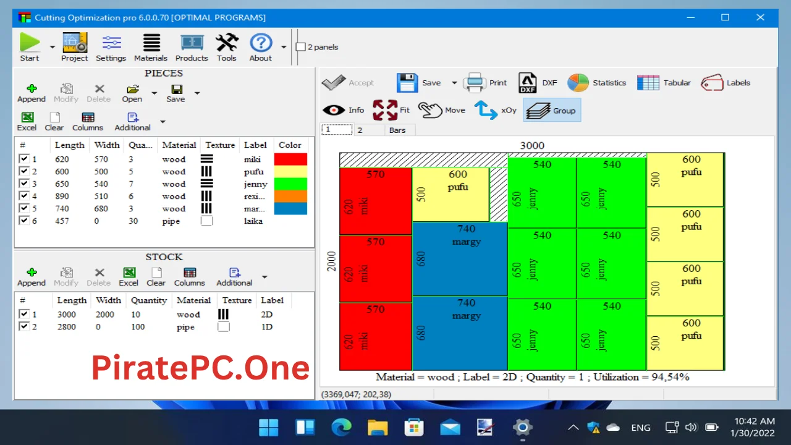Uncheck stock row 1 wood 2D

coord(24,314)
